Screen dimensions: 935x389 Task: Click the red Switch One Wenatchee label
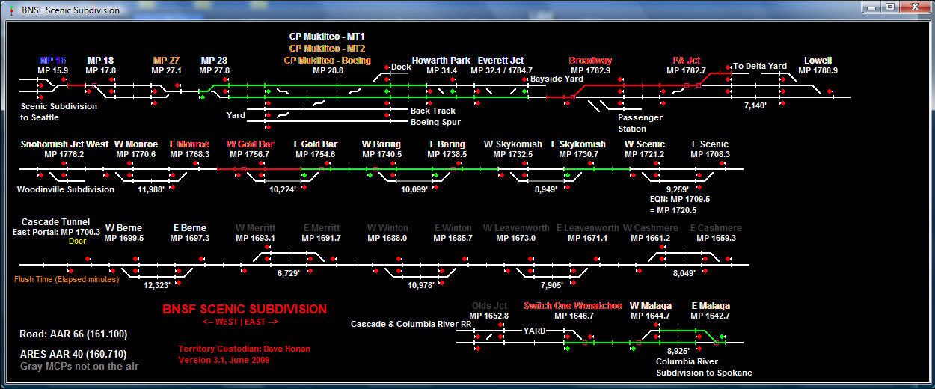tap(573, 306)
